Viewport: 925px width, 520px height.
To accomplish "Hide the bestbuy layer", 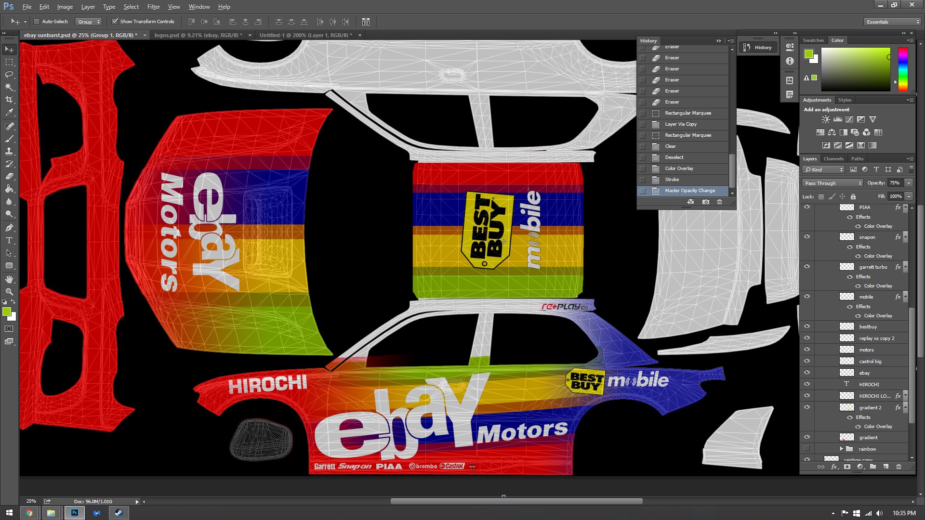I will coord(807,326).
